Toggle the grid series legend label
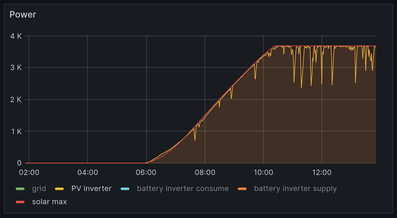Screen dimensions: 397x218 pyautogui.click(x=39, y=188)
